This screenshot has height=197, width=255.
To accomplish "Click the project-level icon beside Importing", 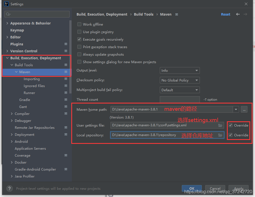I will tap(66, 79).
